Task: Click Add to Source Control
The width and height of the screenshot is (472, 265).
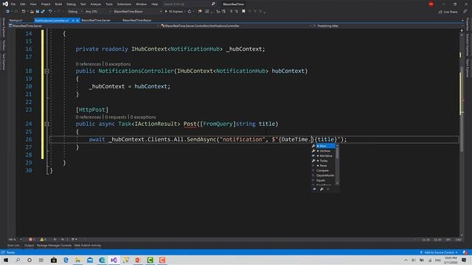Action: (x=440, y=252)
